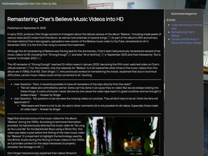Image resolution: width=208 pixels, height=156 pixels.
Task: Follow footnote reference [5] after official channel
Action: point(28,68)
